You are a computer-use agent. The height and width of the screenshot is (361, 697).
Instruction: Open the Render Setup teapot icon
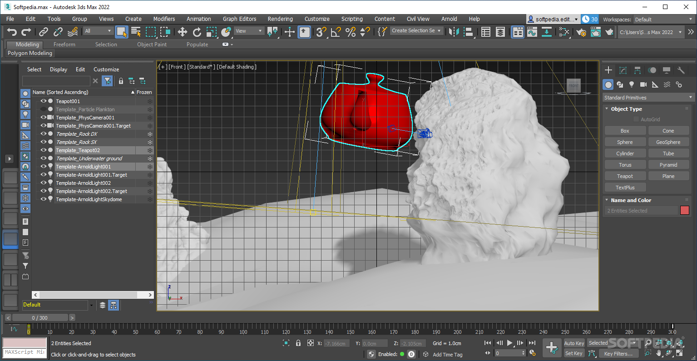(x=581, y=32)
